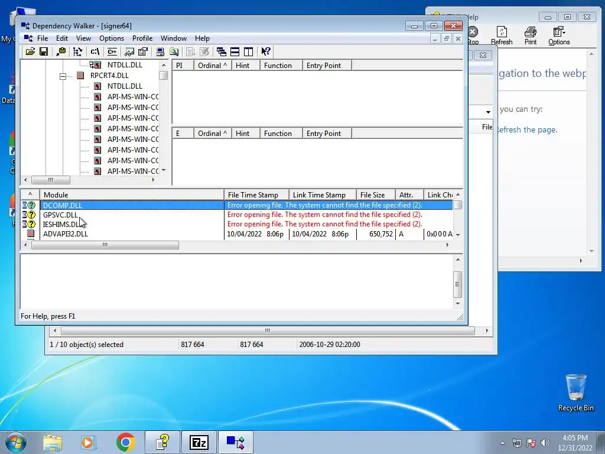Toggle Full Paths (c:\) toolbar button
605x454 pixels.
click(x=95, y=51)
